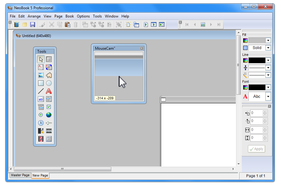The image size is (281, 187).
Task: Open the Fill color dropdown
Action: pos(268,40)
